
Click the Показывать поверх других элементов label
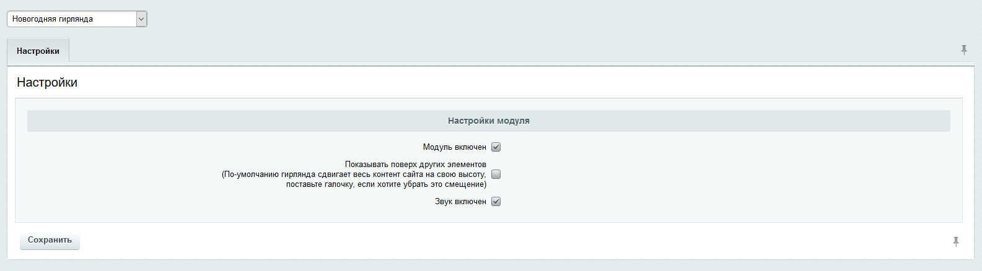pos(415,165)
